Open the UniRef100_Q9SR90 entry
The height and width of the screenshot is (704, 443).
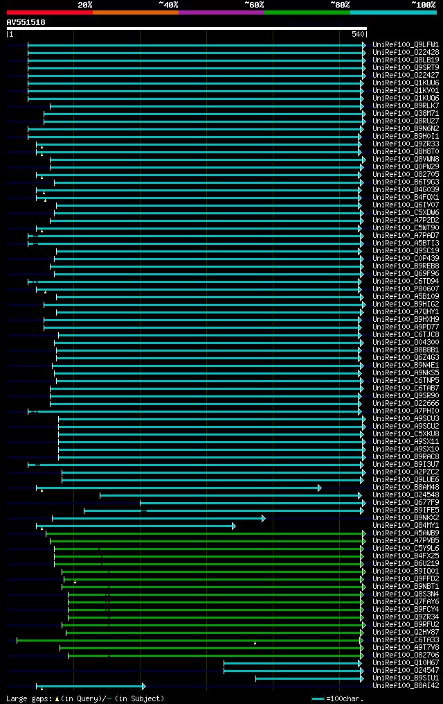[406, 396]
